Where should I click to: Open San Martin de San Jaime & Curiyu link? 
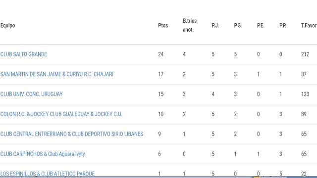[x=57, y=74]
